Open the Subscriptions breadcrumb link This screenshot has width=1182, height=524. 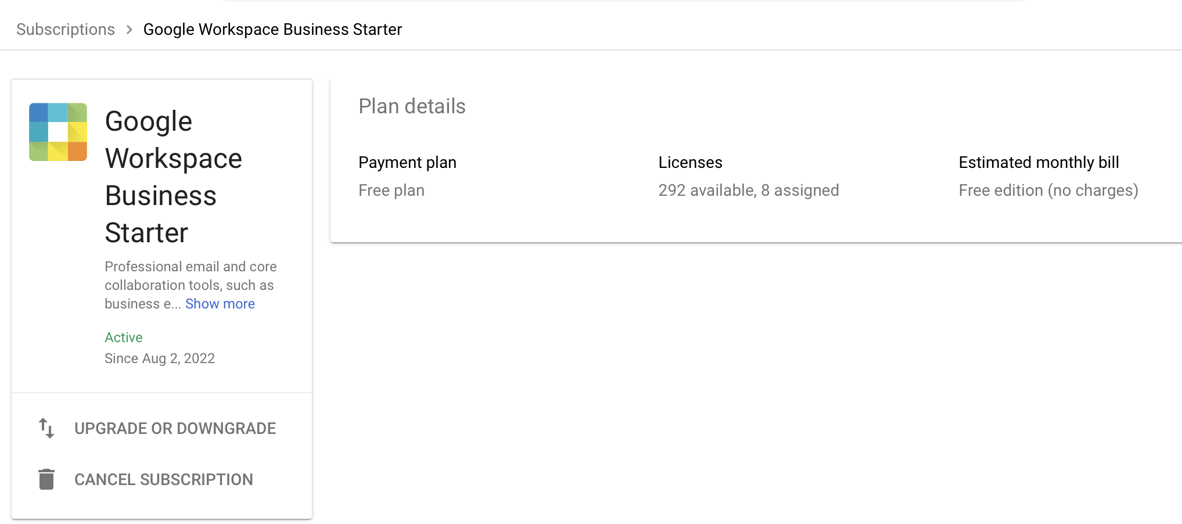(66, 30)
